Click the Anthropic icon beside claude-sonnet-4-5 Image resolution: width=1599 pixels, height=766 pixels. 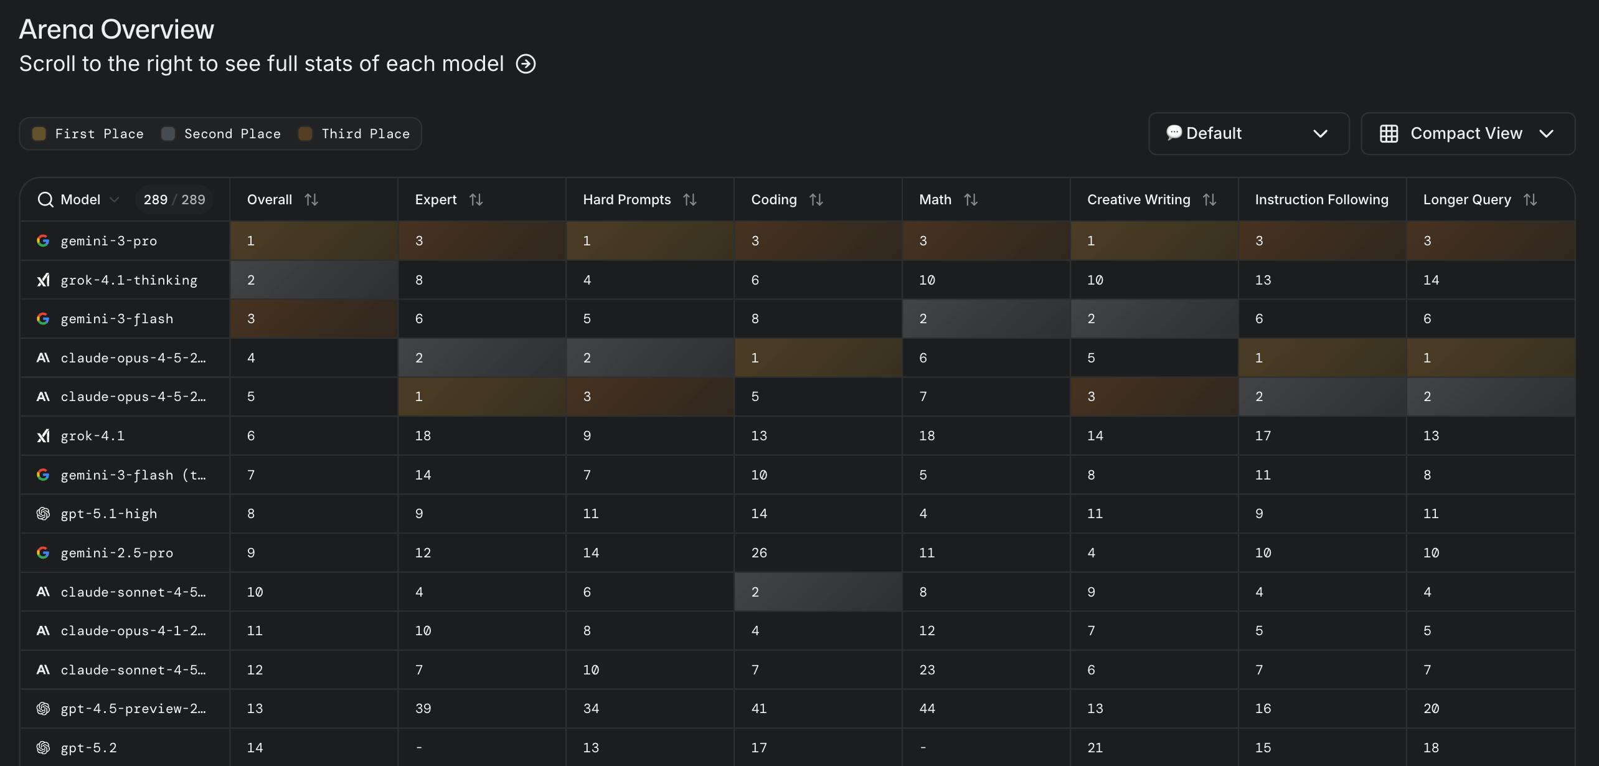[42, 592]
